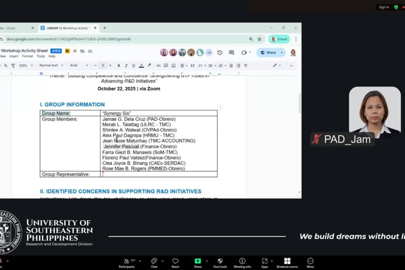The width and height of the screenshot is (405, 270).
Task: Open the Format menu
Action: tap(27, 56)
